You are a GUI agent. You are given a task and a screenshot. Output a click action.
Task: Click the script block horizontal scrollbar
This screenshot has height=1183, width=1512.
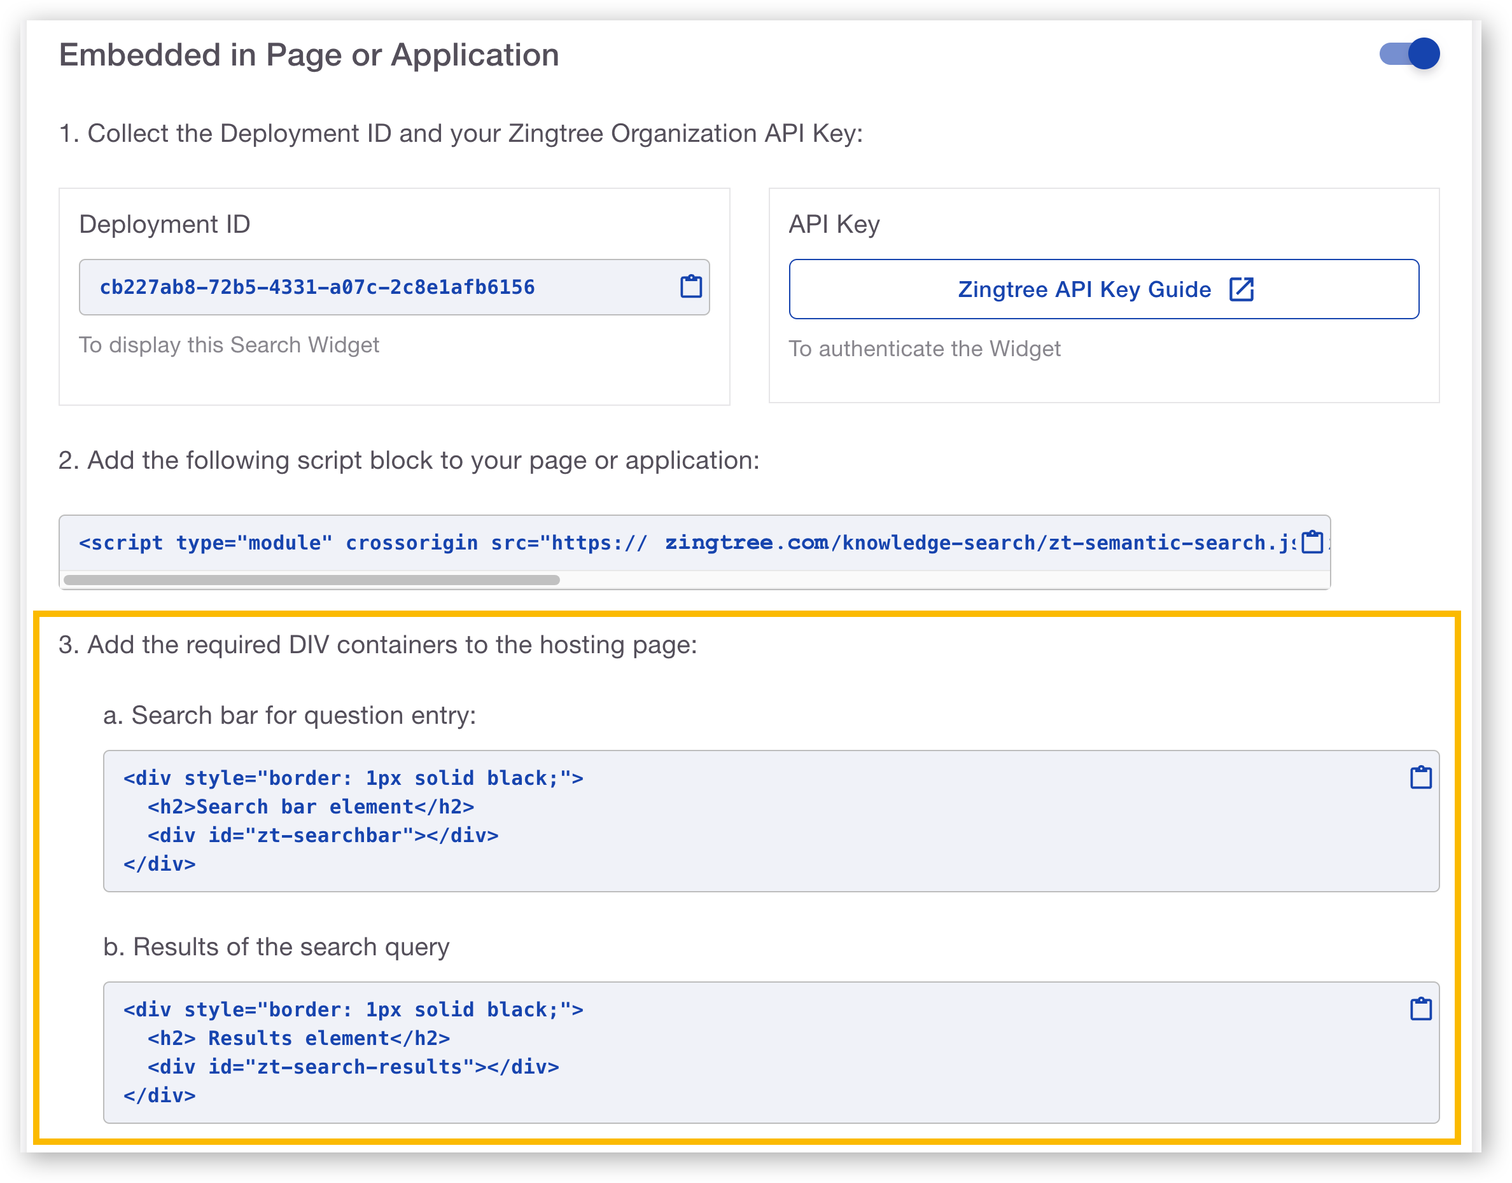pyautogui.click(x=311, y=579)
